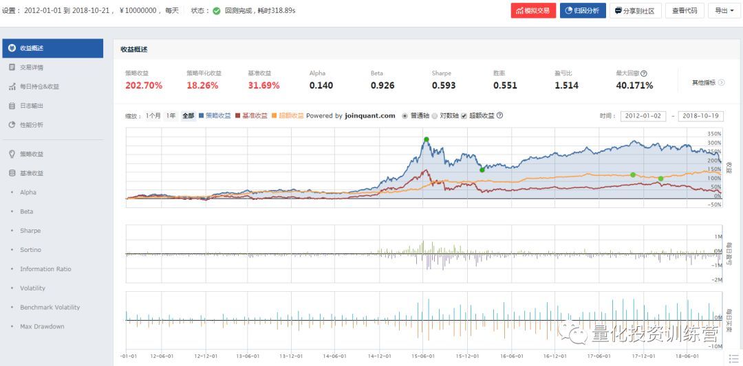The image size is (743, 366).
Task: Click the 性能分析 pie chart icon
Action: (12, 125)
